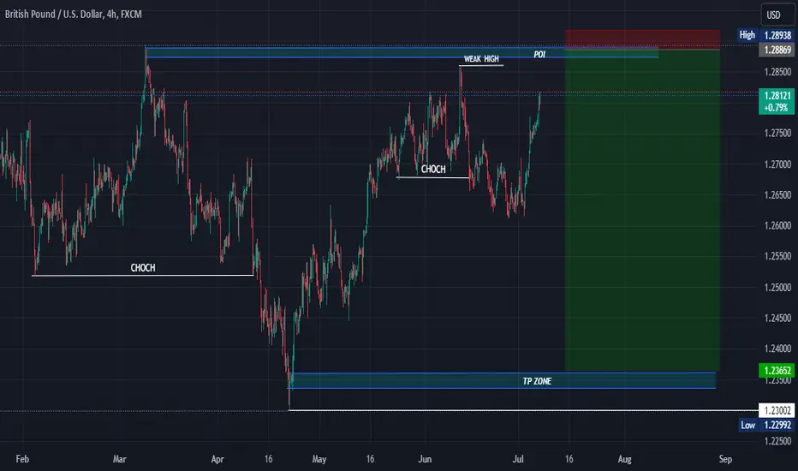798x471 pixels.
Task: Click the 1.27000 price scale value
Action: (x=777, y=164)
